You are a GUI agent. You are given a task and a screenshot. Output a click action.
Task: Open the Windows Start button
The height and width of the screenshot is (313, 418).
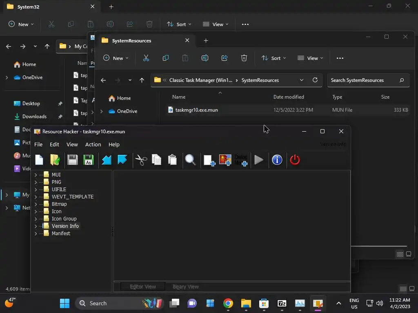[x=64, y=303]
